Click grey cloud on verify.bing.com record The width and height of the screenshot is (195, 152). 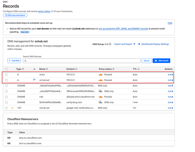tap(100, 102)
